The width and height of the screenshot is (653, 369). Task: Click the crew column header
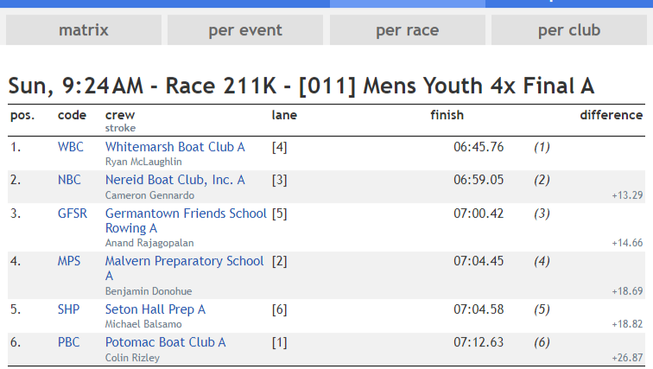pyautogui.click(x=120, y=115)
